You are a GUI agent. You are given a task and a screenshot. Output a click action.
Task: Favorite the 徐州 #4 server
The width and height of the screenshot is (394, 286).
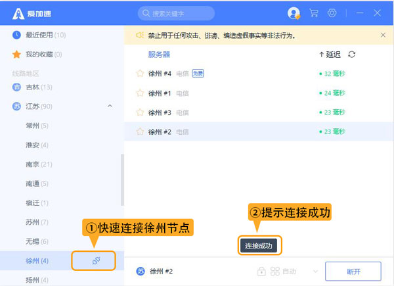pos(140,74)
